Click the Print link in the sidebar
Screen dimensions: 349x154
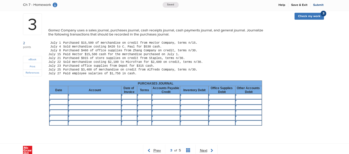click(32, 66)
